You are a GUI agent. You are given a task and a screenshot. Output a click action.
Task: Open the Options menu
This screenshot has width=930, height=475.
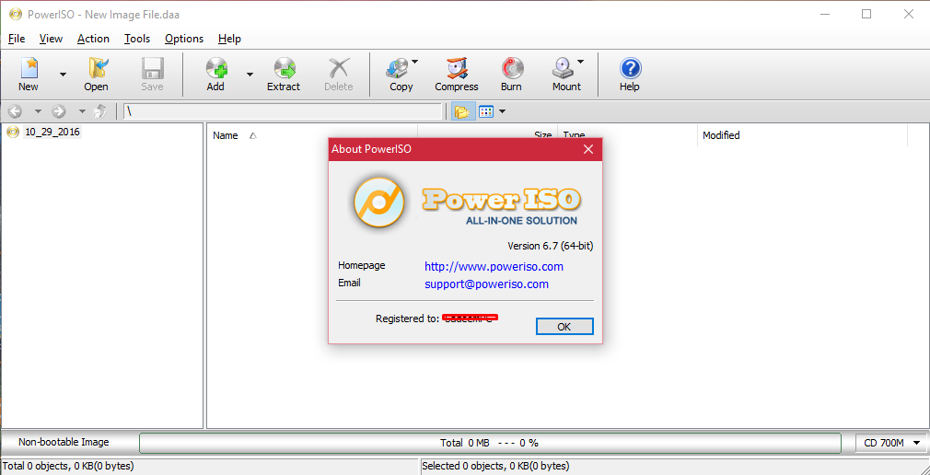point(184,39)
